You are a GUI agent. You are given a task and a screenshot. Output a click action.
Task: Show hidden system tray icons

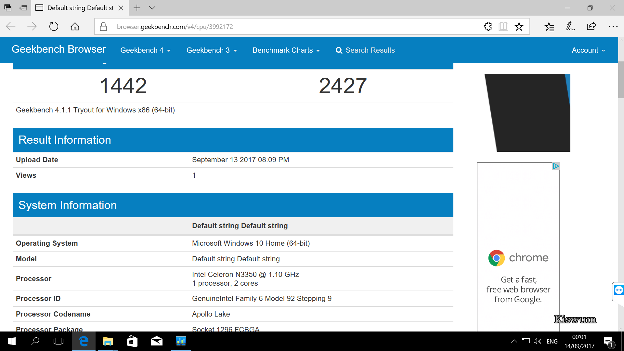[514, 341]
